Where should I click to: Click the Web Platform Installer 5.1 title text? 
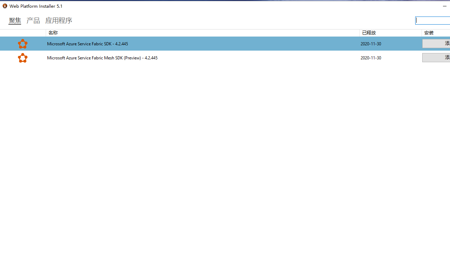35,6
